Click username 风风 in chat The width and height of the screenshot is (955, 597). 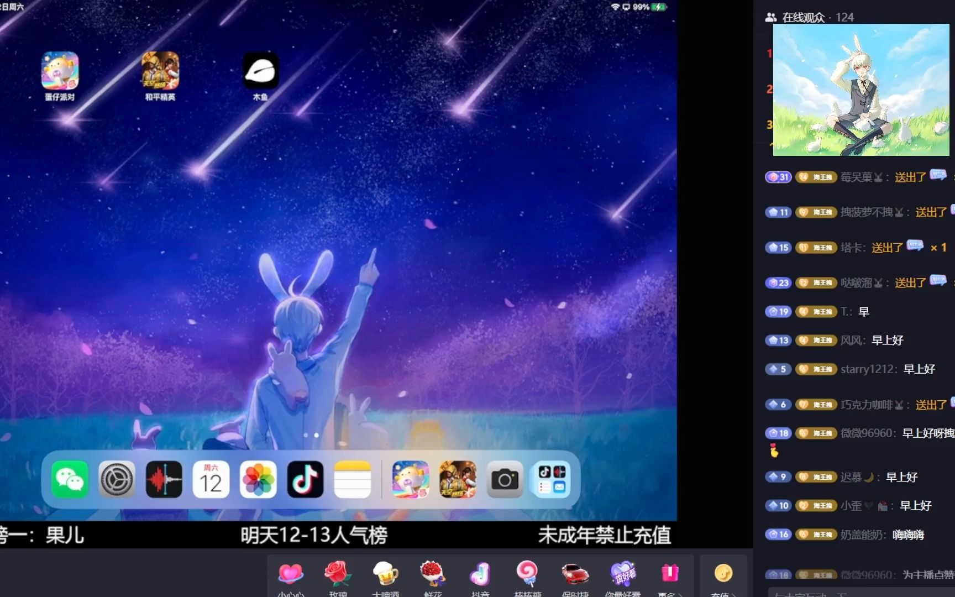pos(851,341)
